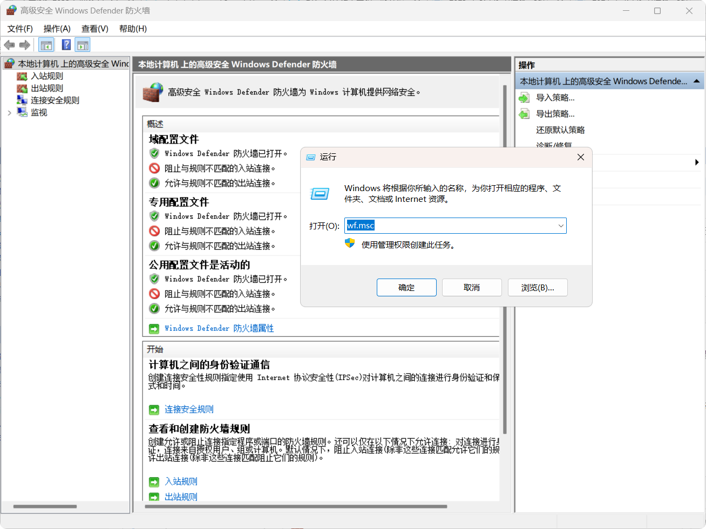706x529 pixels.
Task: Open the 出站规则 link in main pane
Action: click(181, 497)
